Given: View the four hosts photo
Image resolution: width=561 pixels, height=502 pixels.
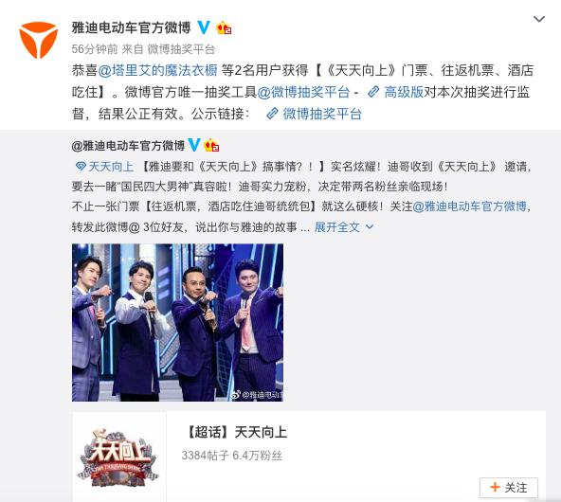Looking at the screenshot, I should [x=177, y=322].
